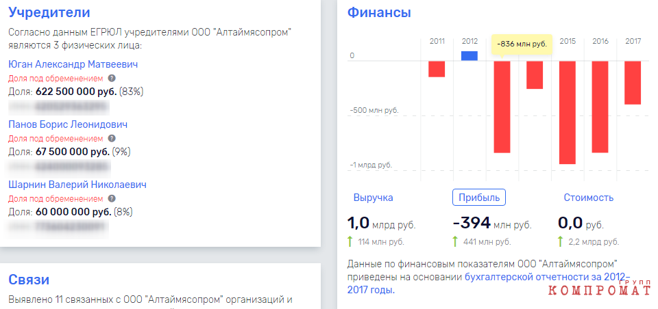Click the Учредители section heading

pyautogui.click(x=49, y=12)
